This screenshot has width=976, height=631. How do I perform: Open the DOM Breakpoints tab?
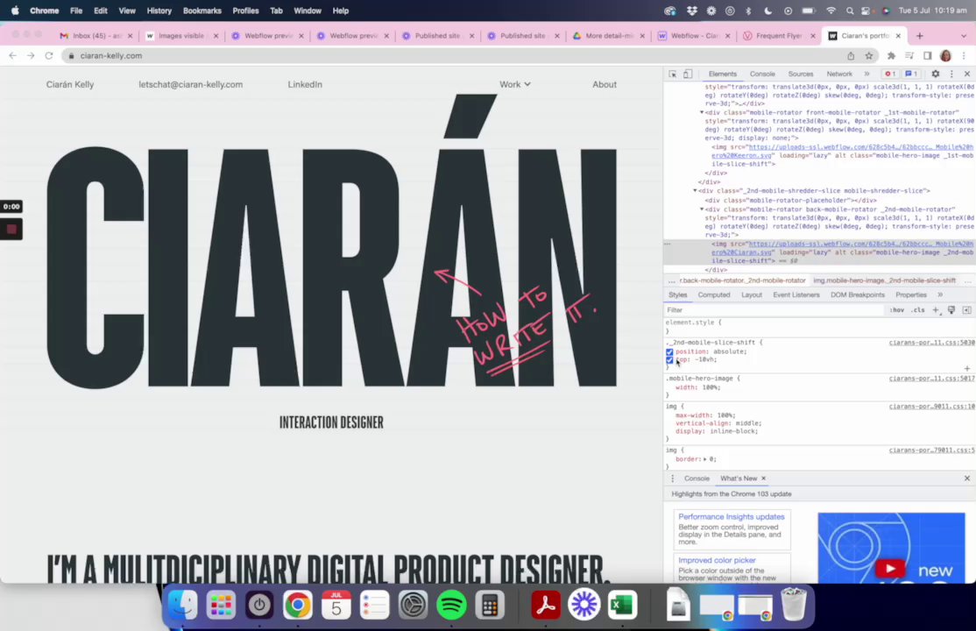[x=857, y=294]
